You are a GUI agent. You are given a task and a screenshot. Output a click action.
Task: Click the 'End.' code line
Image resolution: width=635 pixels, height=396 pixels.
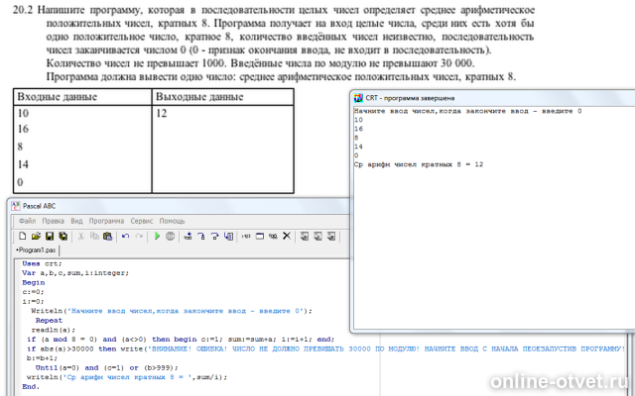click(x=31, y=387)
